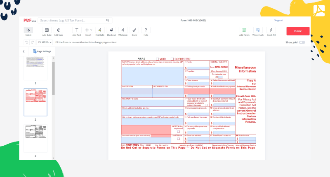Click the Account number field
Image resolution: width=330 pixels, height=177 pixels.
pos(146,140)
